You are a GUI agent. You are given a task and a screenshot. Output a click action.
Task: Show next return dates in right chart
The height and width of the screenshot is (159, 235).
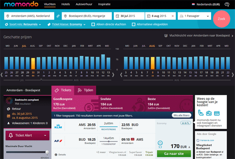click(233, 75)
